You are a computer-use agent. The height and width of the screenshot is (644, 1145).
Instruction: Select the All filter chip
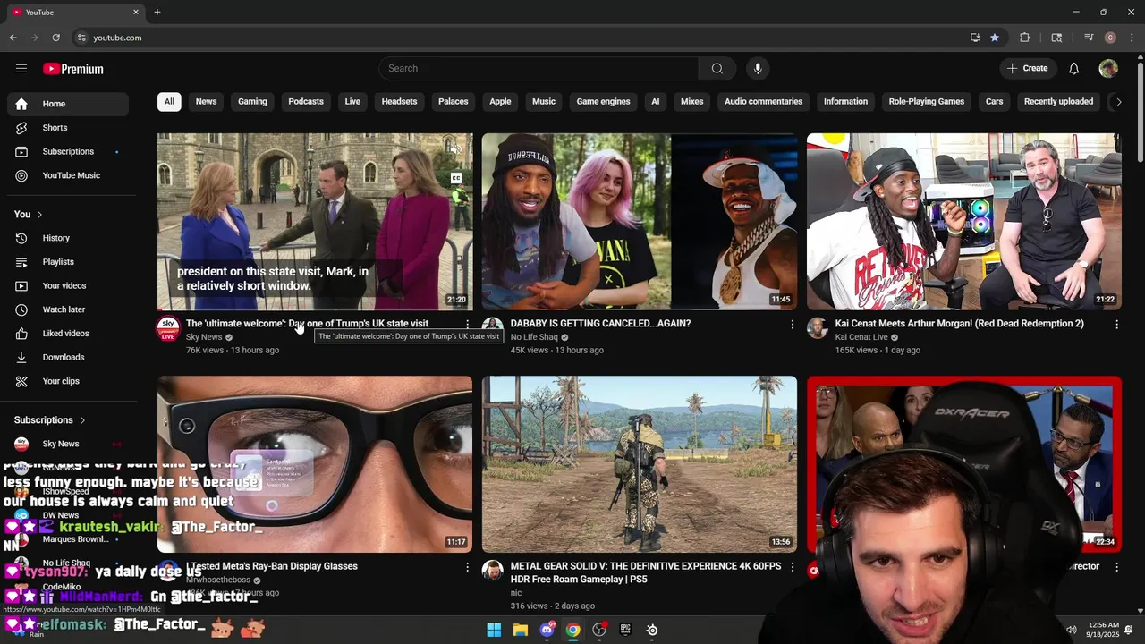click(169, 102)
